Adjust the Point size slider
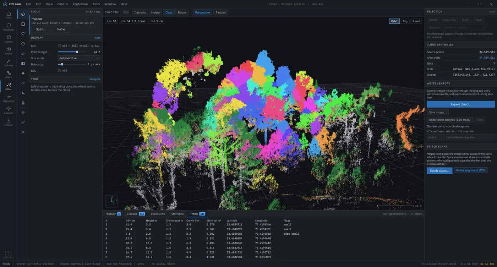Screen dimensions: 497x267 pos(72,65)
